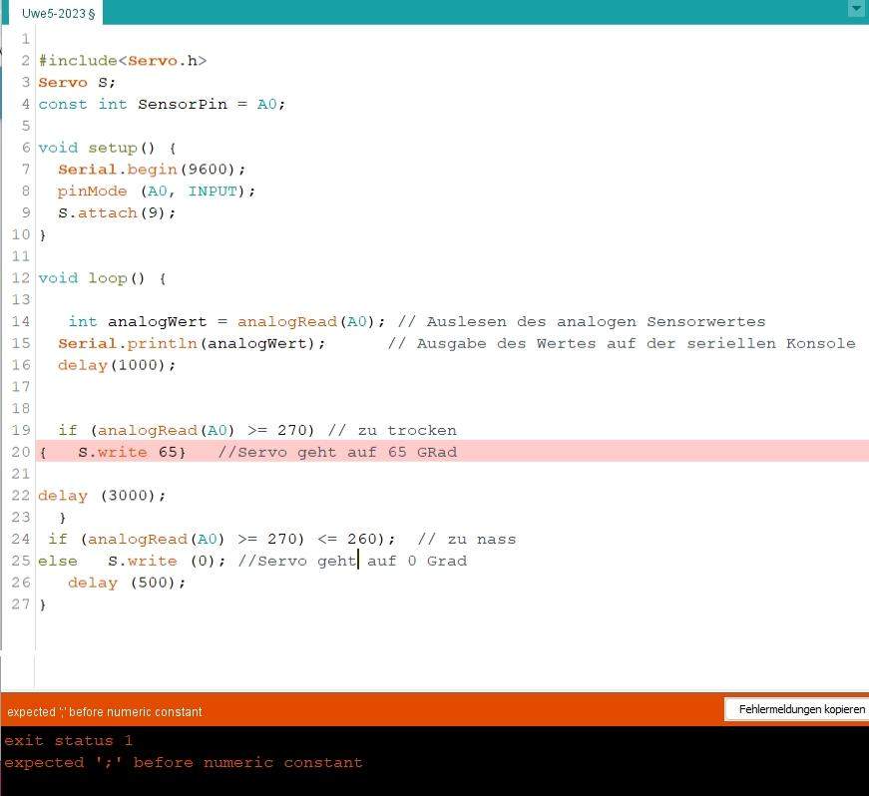The width and height of the screenshot is (869, 796).
Task: Click the Serial.println(analogWert) statement
Action: pos(192,343)
